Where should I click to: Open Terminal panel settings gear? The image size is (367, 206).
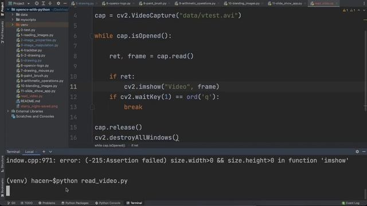[x=357, y=152]
